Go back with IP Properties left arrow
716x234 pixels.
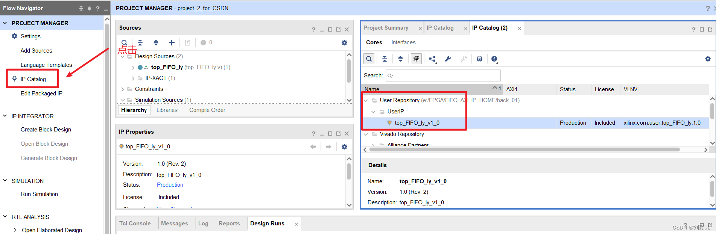pyautogui.click(x=313, y=146)
